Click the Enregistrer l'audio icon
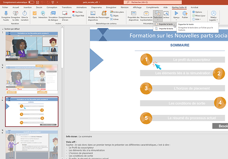 [6, 15]
